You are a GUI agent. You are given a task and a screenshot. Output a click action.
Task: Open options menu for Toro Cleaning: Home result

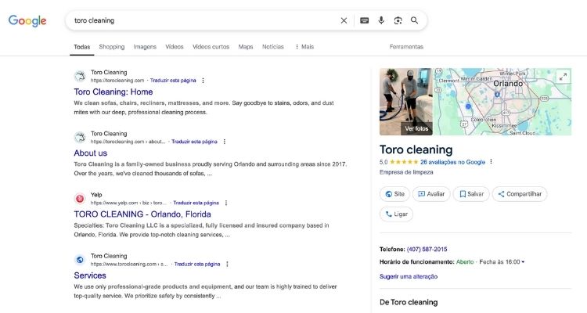tap(203, 81)
